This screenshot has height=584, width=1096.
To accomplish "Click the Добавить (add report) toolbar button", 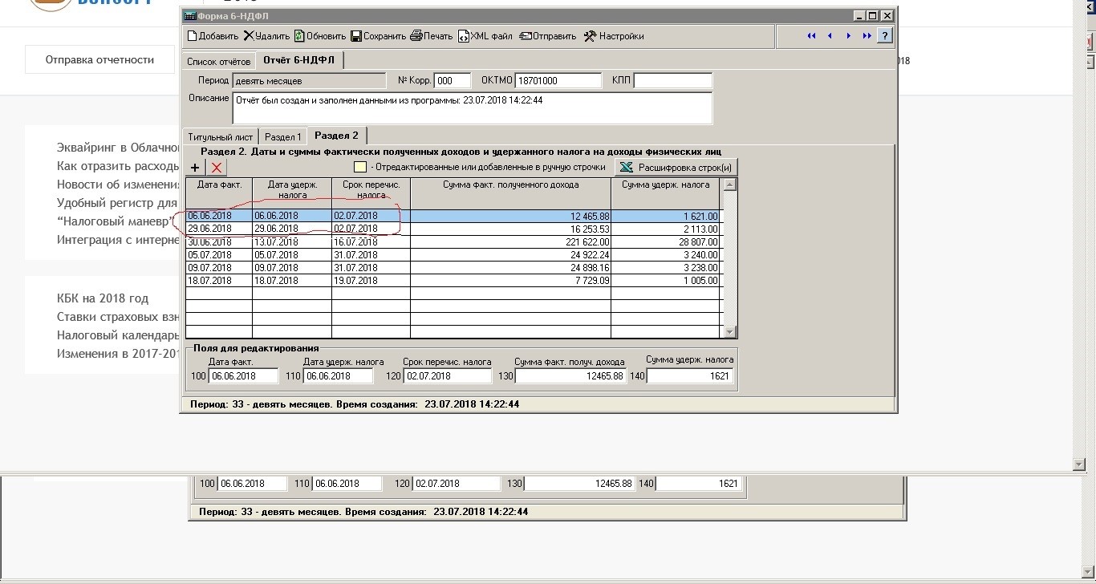I will coord(213,36).
